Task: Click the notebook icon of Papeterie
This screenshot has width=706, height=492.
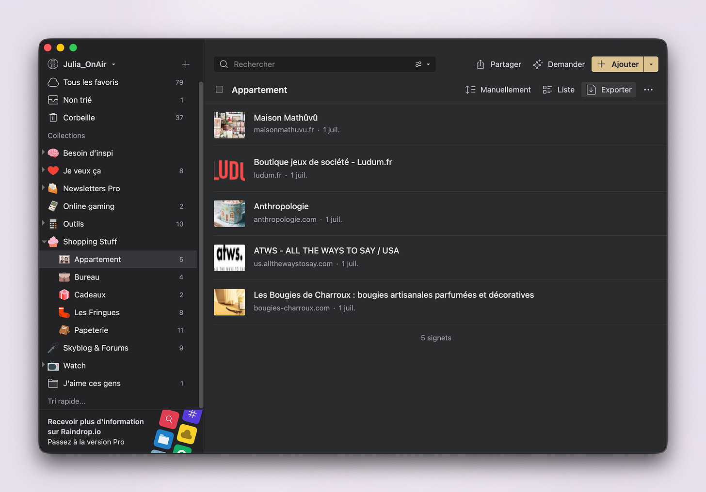Action: point(64,330)
